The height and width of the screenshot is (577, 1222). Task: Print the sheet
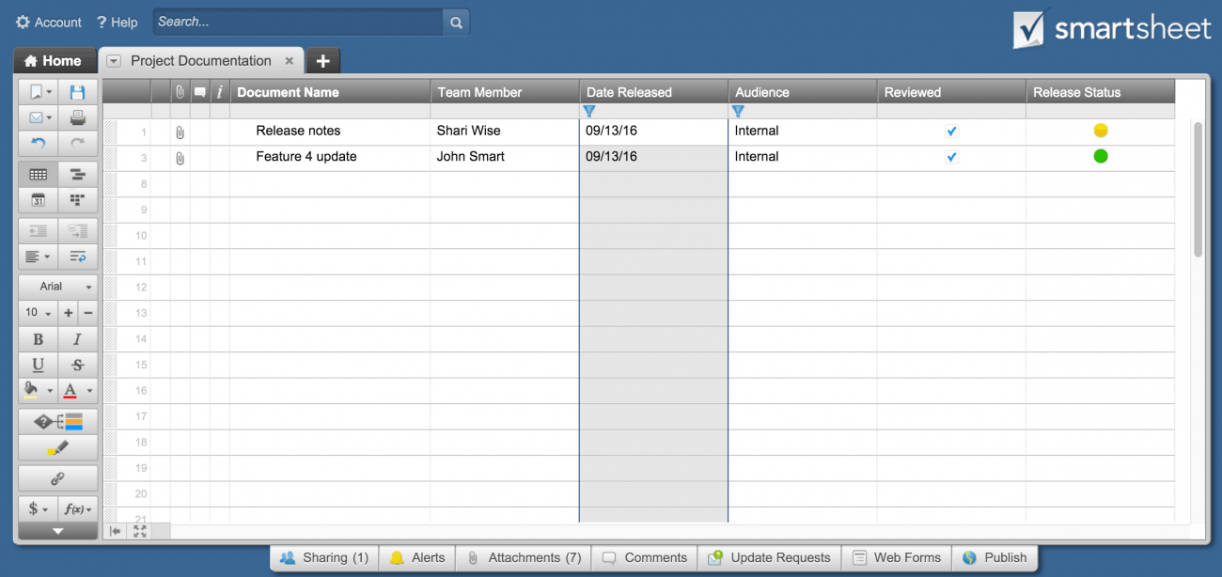[78, 117]
